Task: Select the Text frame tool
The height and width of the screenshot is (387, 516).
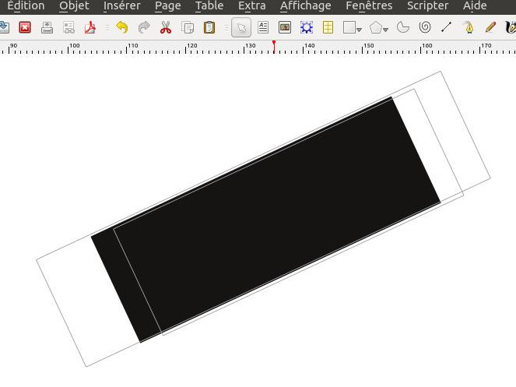Action: [263, 28]
